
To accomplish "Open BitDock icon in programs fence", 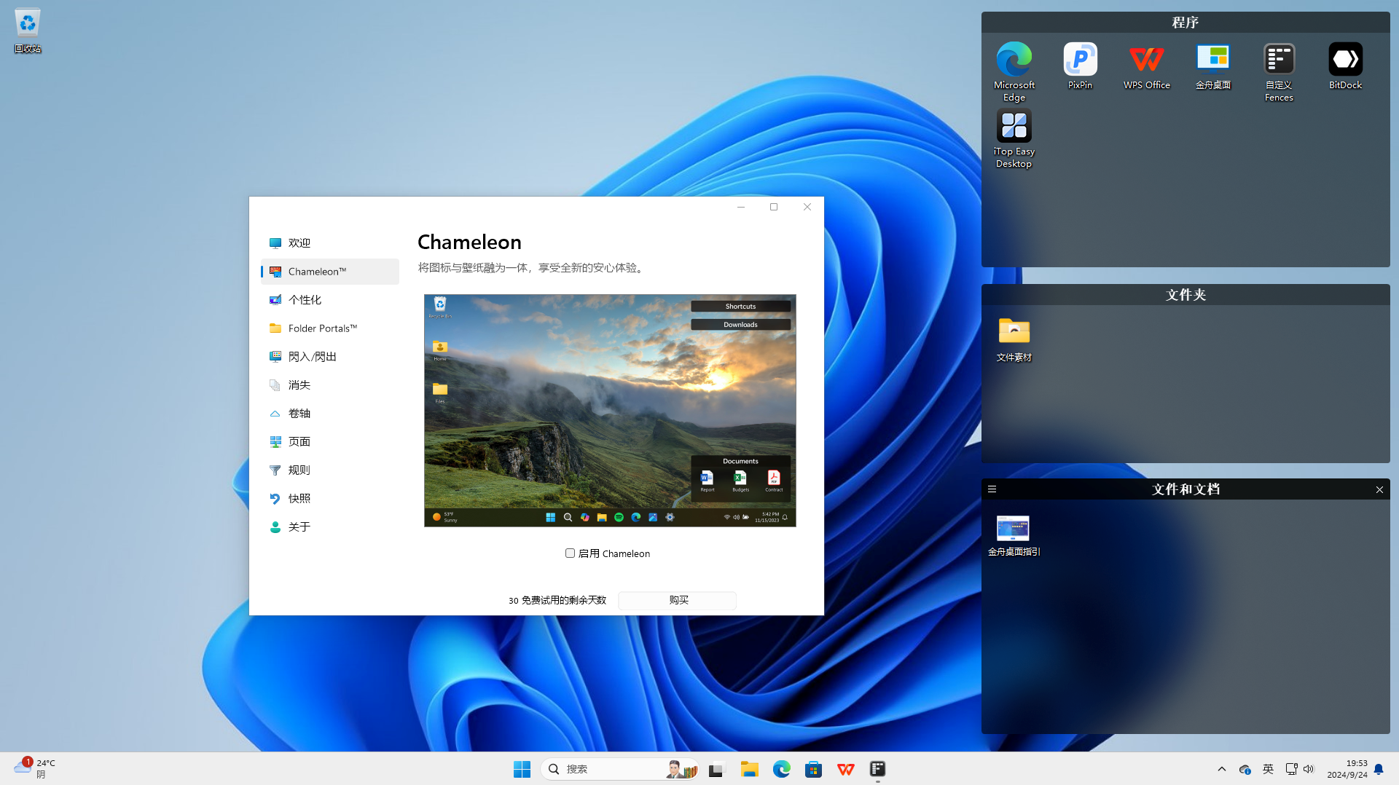I will coord(1345,60).
